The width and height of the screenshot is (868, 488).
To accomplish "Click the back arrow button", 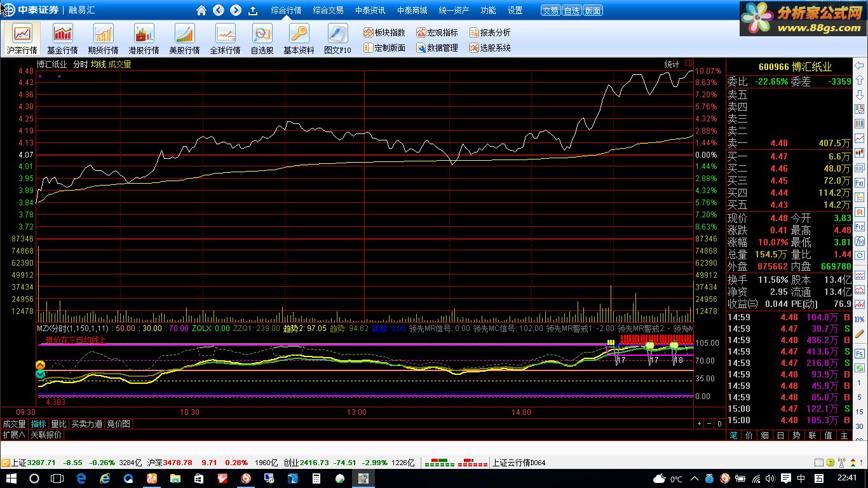I will pyautogui.click(x=219, y=10).
